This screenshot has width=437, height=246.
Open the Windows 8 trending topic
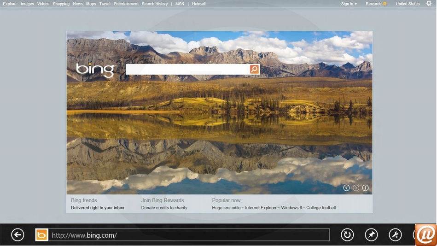pyautogui.click(x=291, y=208)
